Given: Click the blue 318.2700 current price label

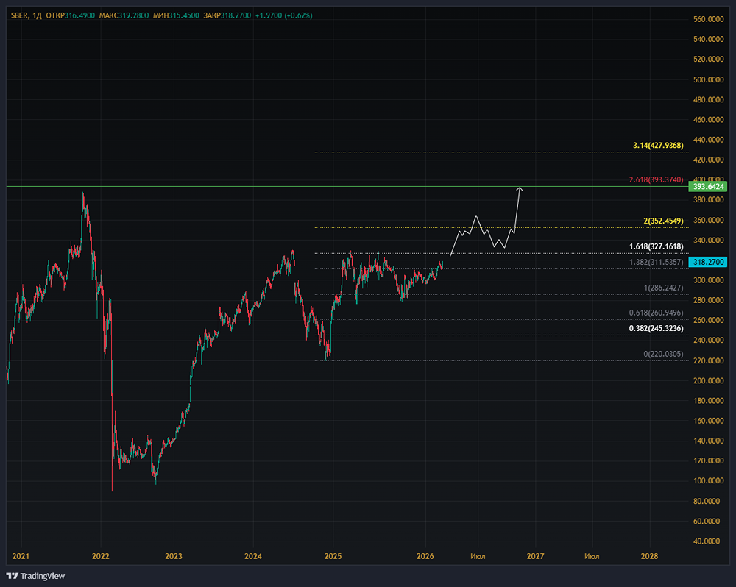Looking at the screenshot, I should [707, 262].
